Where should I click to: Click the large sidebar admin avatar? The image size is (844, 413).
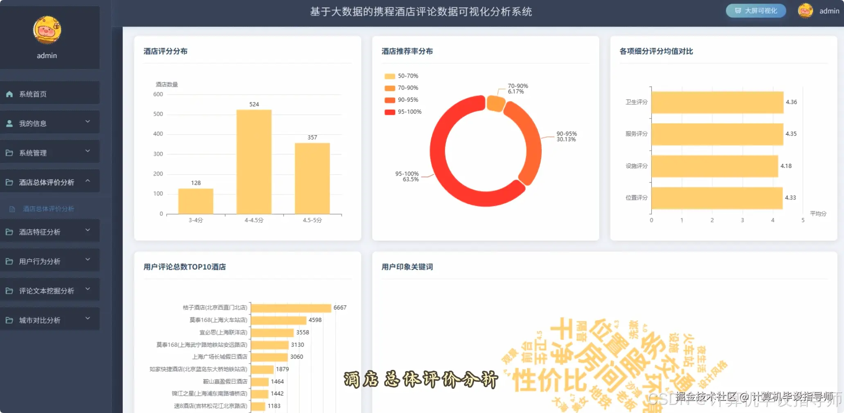point(47,30)
